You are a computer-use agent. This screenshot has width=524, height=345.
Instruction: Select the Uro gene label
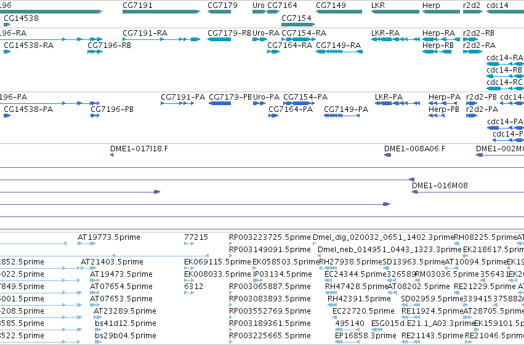[x=259, y=6]
